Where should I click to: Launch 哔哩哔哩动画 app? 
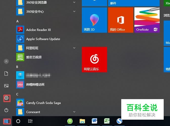pos(46,84)
